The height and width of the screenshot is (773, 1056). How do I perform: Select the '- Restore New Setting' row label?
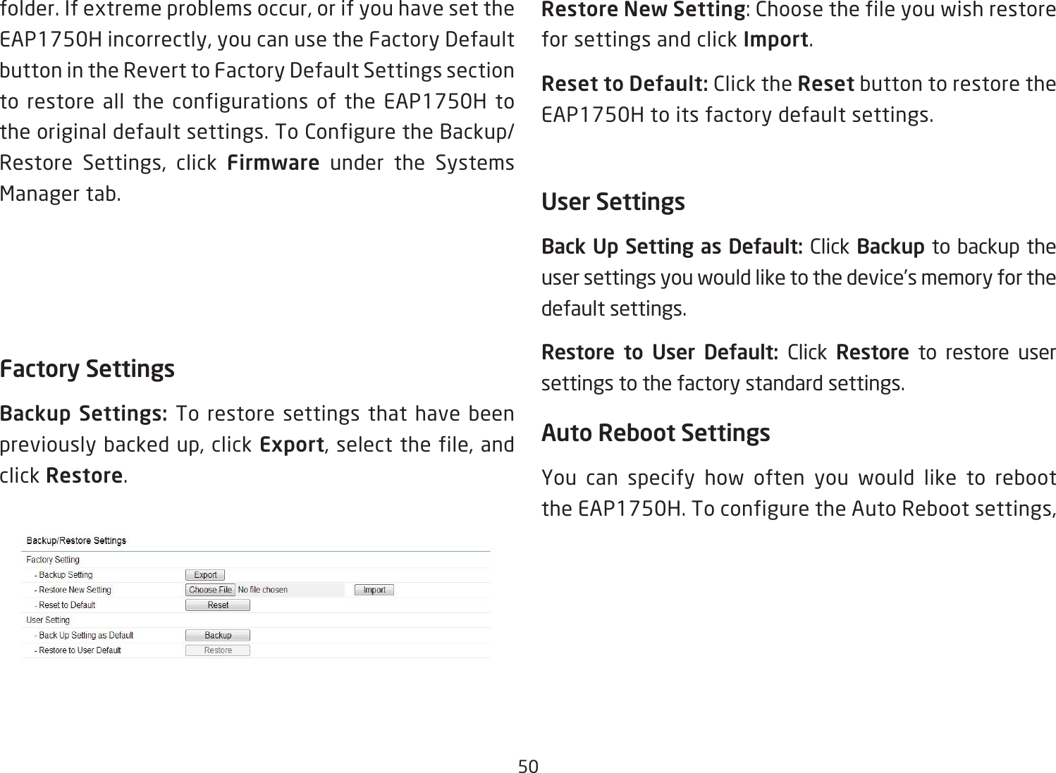(x=73, y=590)
